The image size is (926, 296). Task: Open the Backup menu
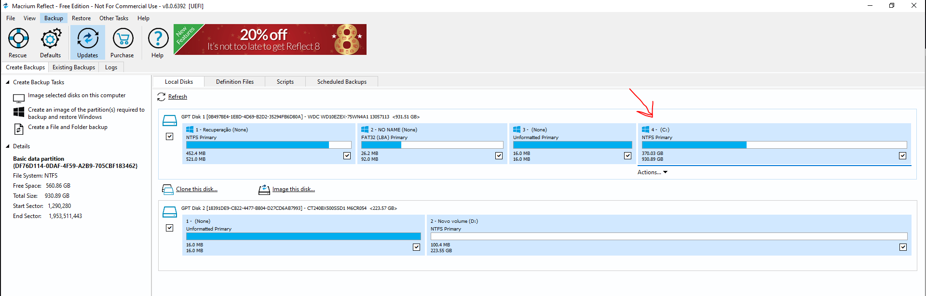click(54, 18)
